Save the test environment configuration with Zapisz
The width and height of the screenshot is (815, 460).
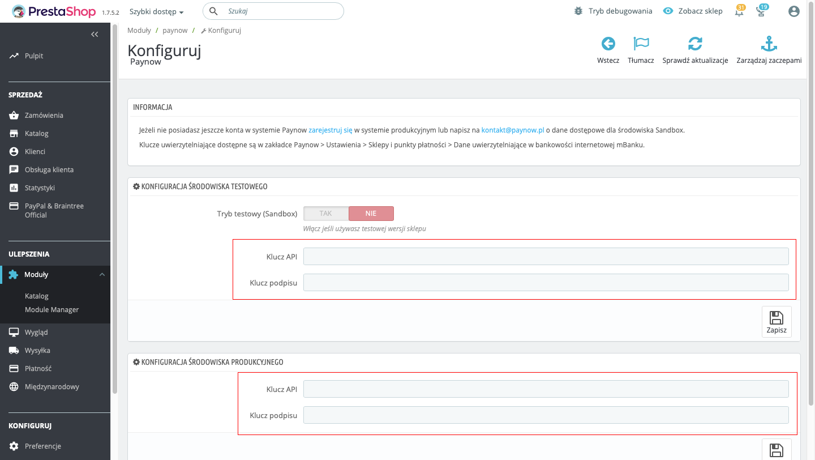[x=777, y=322]
